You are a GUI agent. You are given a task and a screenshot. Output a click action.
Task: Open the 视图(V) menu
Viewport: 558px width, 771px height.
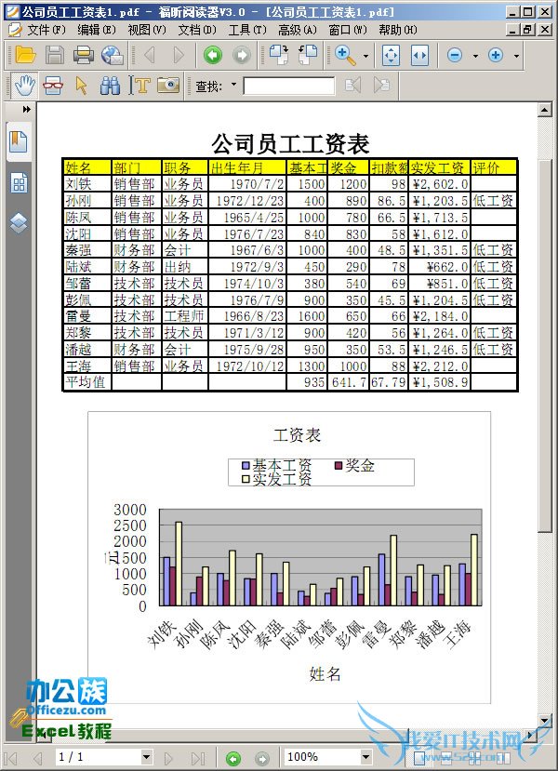147,30
